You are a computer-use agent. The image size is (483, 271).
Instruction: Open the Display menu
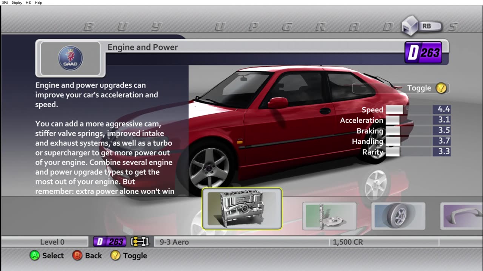(x=17, y=3)
